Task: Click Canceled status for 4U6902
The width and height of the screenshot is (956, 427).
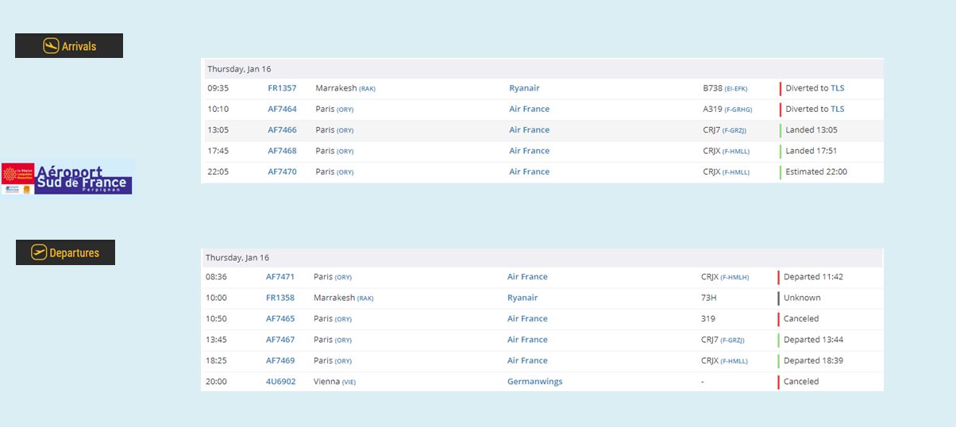Action: 801,381
